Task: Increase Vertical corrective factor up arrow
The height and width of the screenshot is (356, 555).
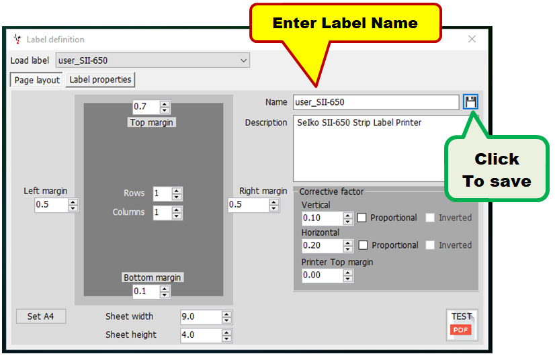Action: [348, 215]
